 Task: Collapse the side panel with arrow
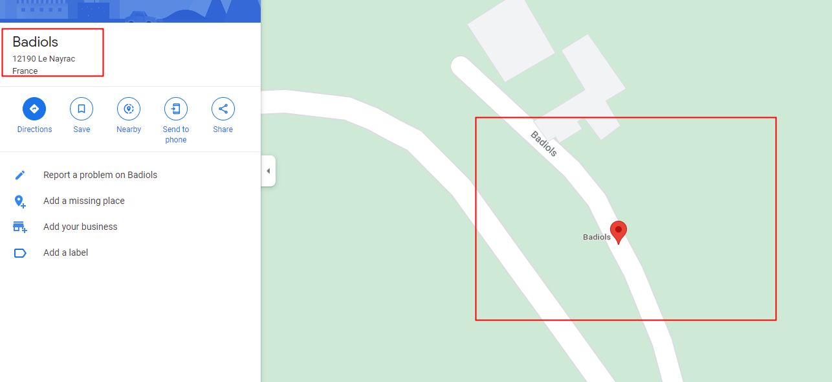(x=268, y=171)
